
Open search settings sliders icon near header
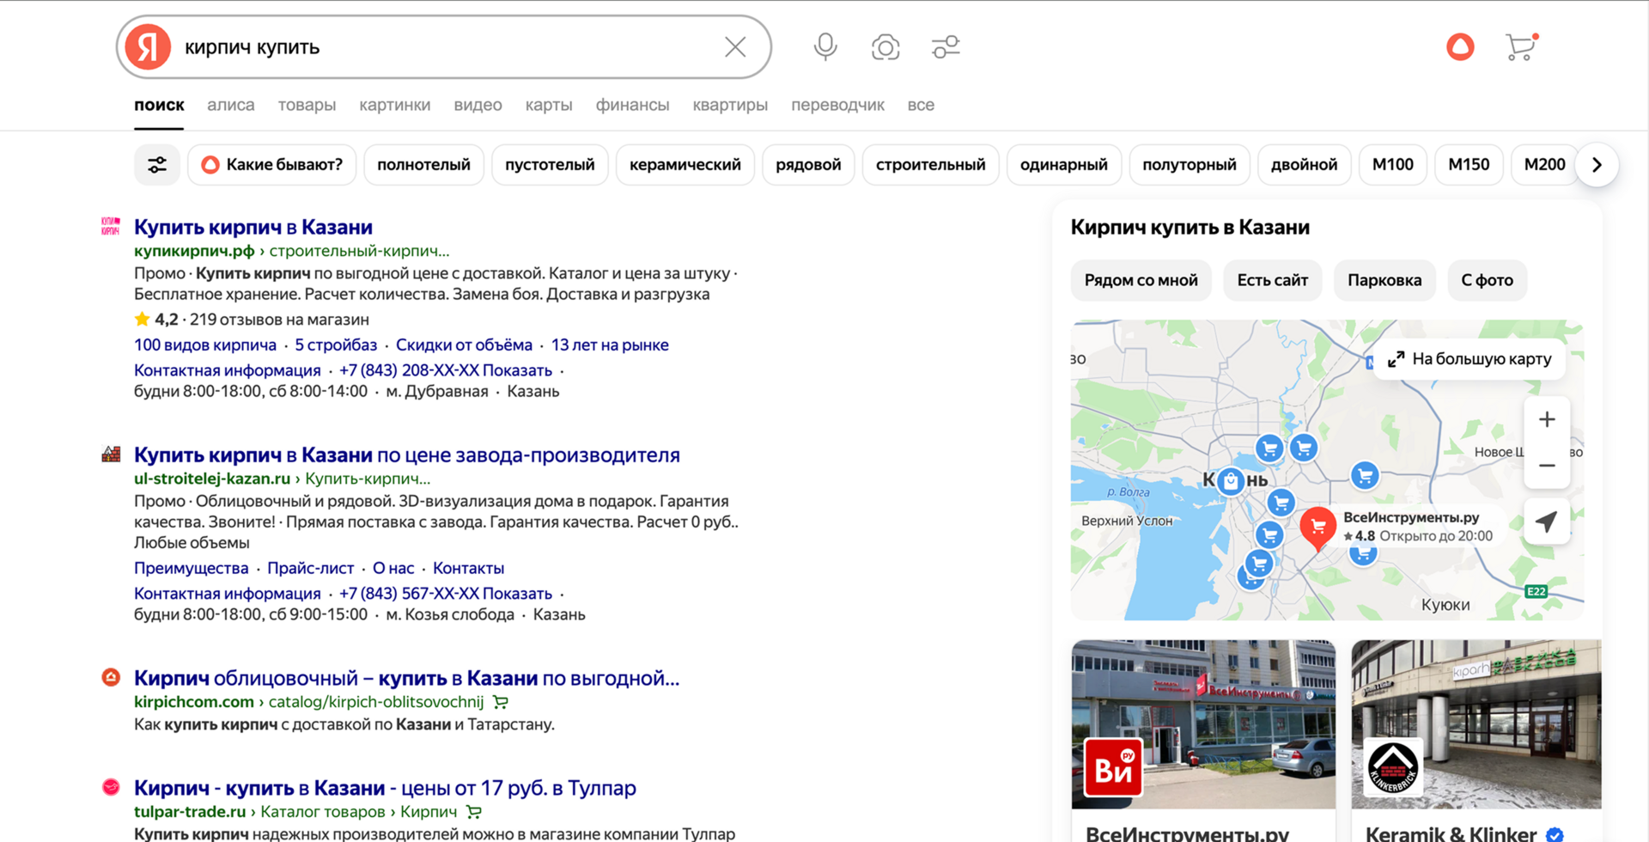[946, 46]
